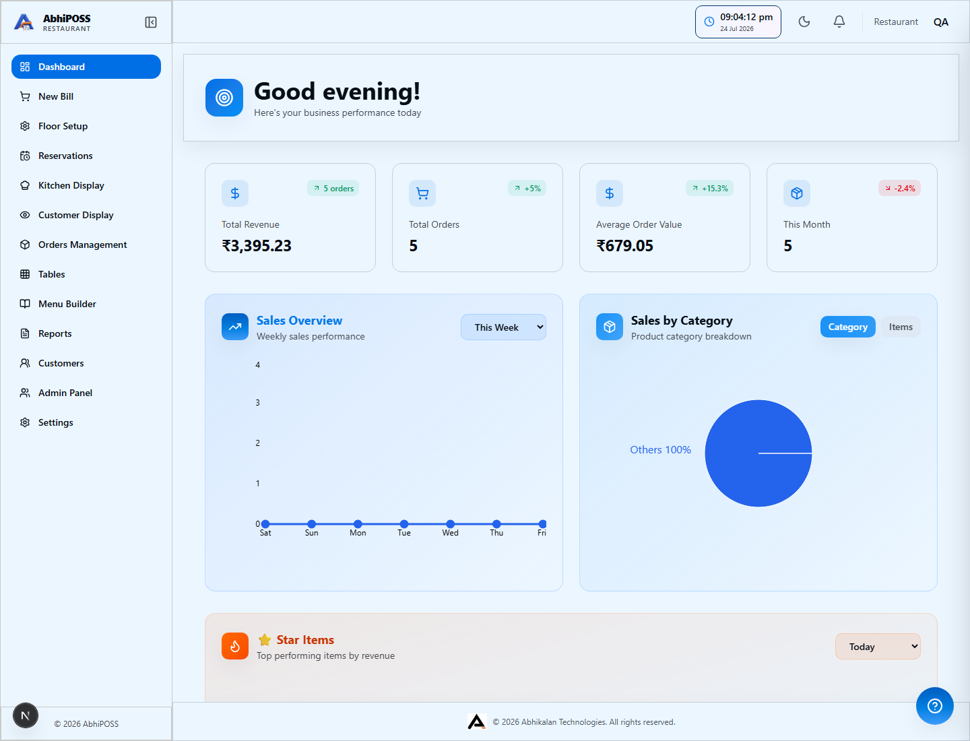This screenshot has width=970, height=741.
Task: Click the Star Items flame icon
Action: point(235,646)
